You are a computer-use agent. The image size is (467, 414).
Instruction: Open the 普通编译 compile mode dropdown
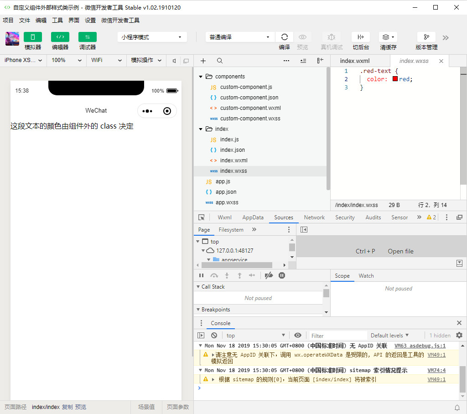(239, 37)
